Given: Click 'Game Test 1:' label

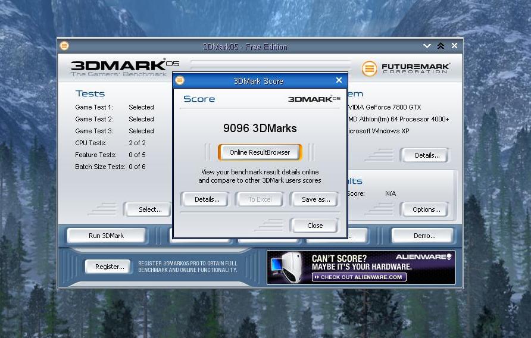Looking at the screenshot, I should coord(94,107).
